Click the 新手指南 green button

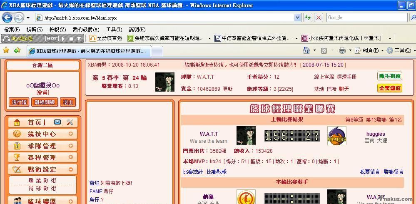click(x=390, y=77)
